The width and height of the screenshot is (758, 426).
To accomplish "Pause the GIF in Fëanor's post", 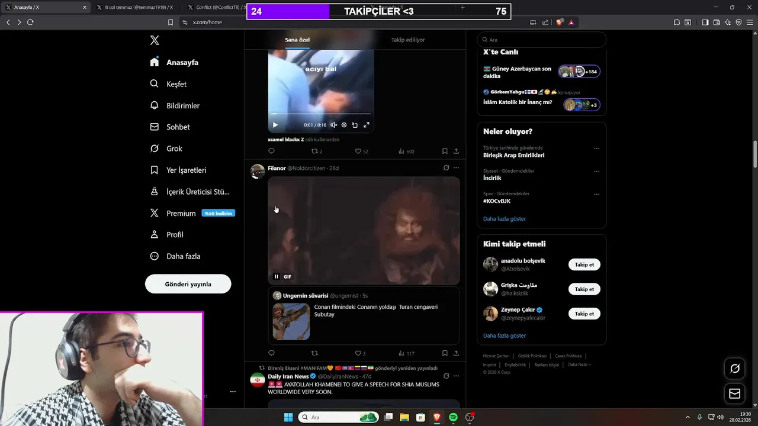I will click(276, 276).
